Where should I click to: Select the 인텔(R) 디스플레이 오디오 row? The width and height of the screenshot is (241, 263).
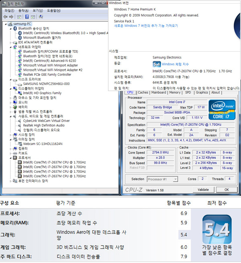[41, 130]
